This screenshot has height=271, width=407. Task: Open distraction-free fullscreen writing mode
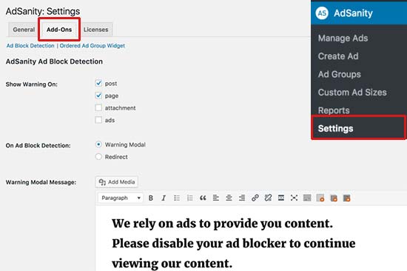tap(294, 198)
